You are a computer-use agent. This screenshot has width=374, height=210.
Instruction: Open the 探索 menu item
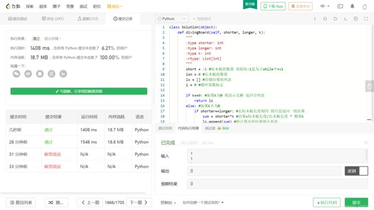(30, 6)
